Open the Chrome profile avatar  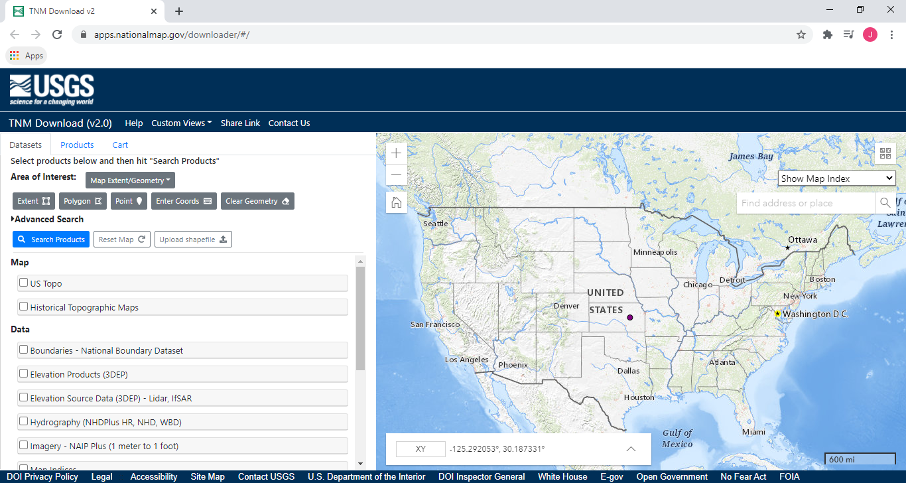(x=870, y=34)
